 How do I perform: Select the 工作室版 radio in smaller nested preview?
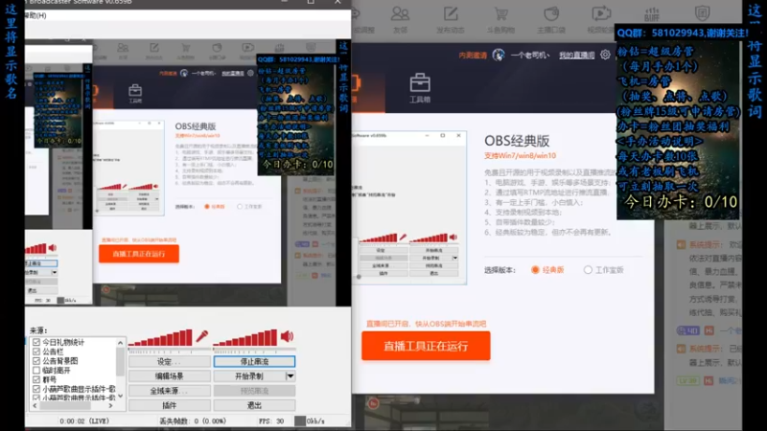point(240,206)
